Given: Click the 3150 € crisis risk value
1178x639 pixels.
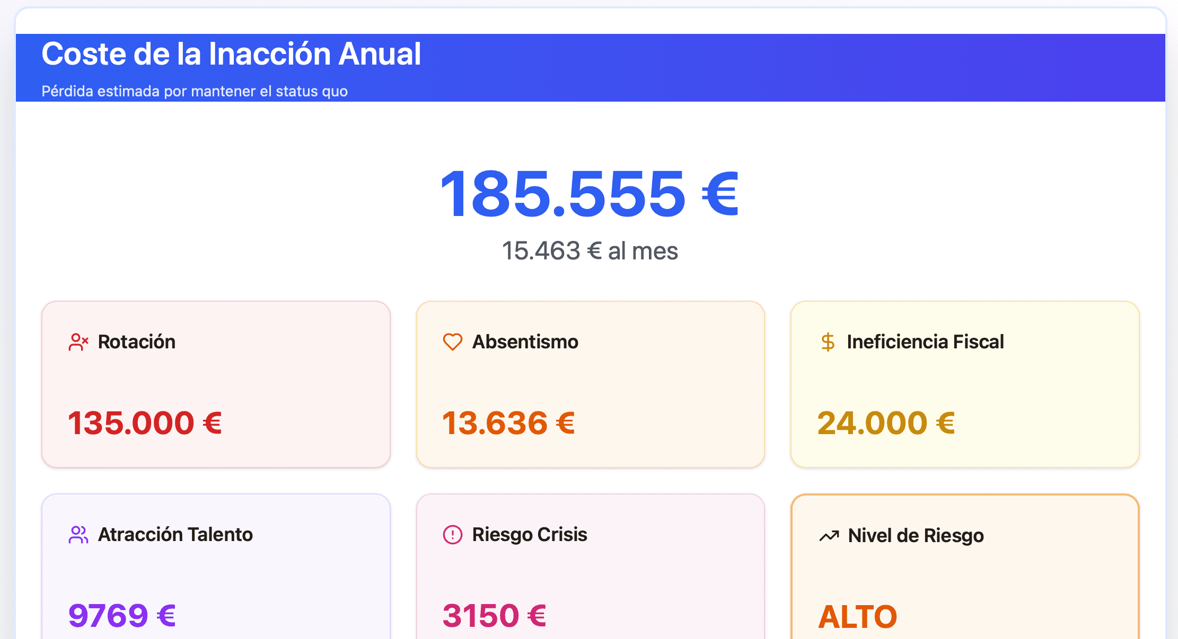Looking at the screenshot, I should coord(494,616).
